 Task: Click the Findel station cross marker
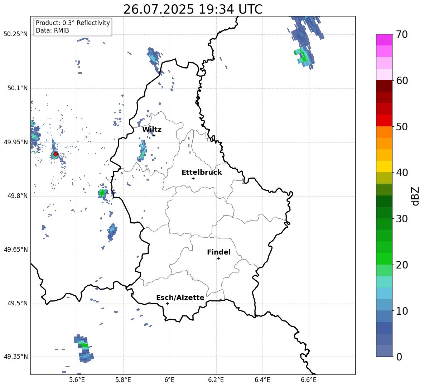coord(218,258)
